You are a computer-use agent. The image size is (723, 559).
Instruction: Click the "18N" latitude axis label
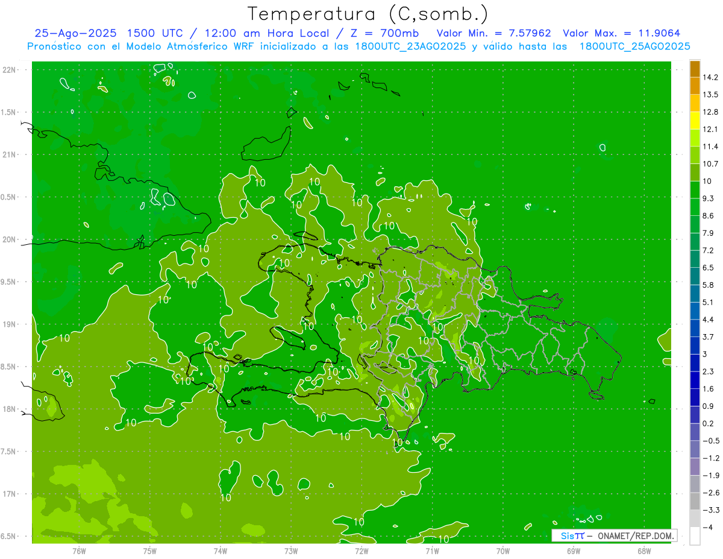click(x=9, y=409)
